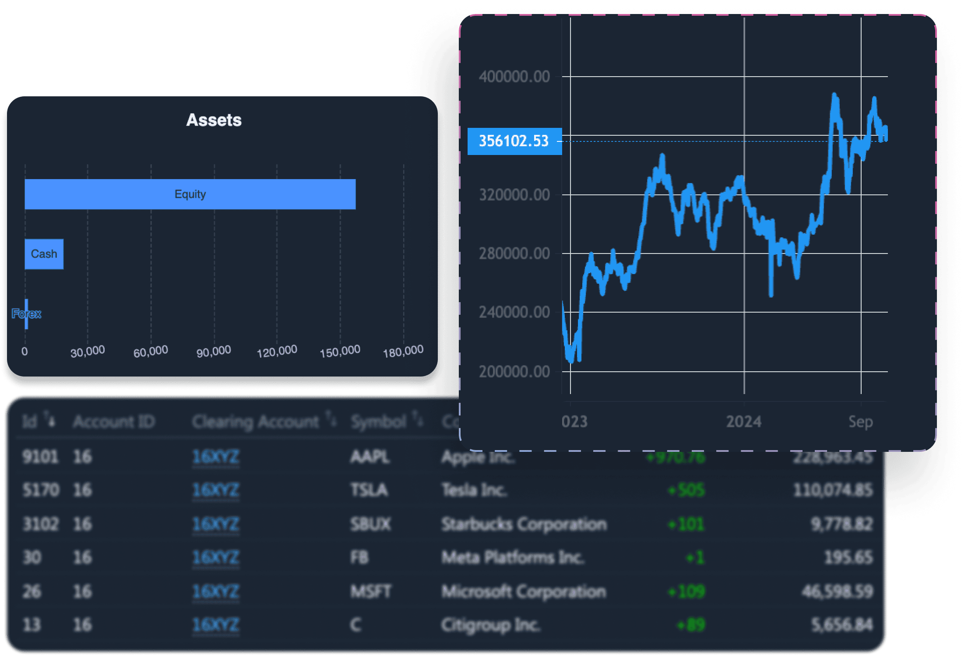The height and width of the screenshot is (655, 968).
Task: Click Id 5170 in Tesla row
Action: [x=41, y=490]
